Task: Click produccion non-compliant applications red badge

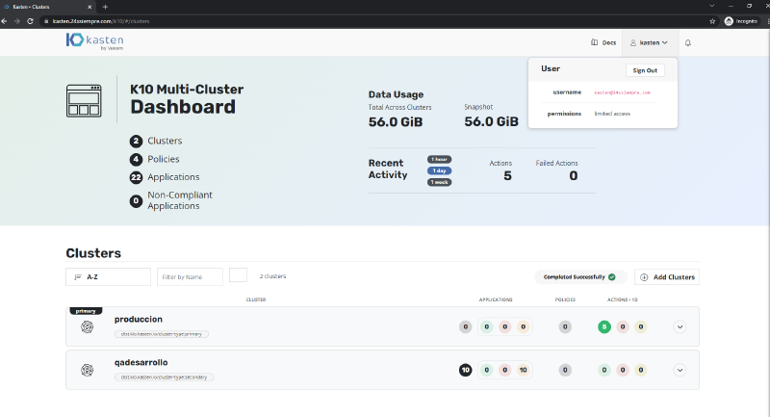Action: pyautogui.click(x=504, y=326)
